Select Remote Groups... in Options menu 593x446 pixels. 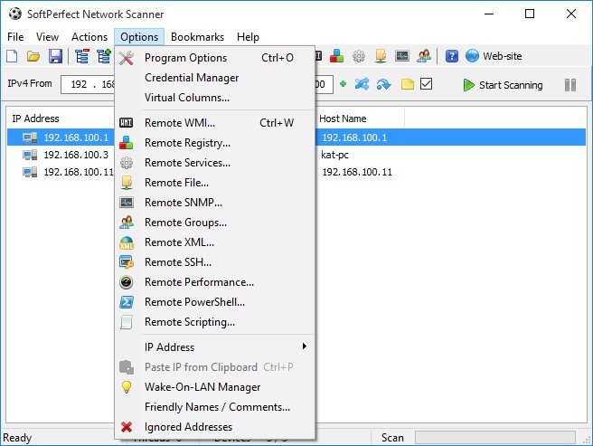[x=214, y=223]
